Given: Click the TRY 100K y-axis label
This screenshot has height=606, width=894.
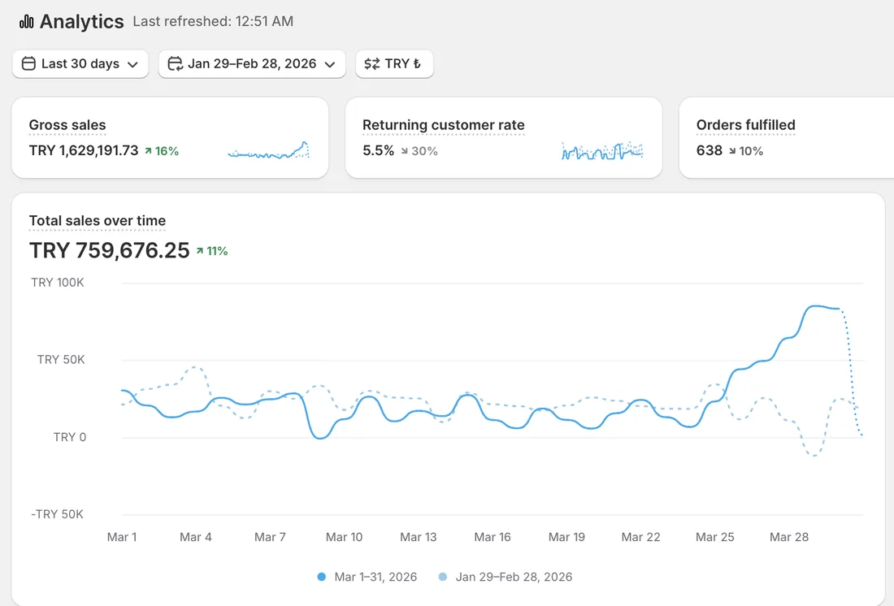Looking at the screenshot, I should (58, 283).
